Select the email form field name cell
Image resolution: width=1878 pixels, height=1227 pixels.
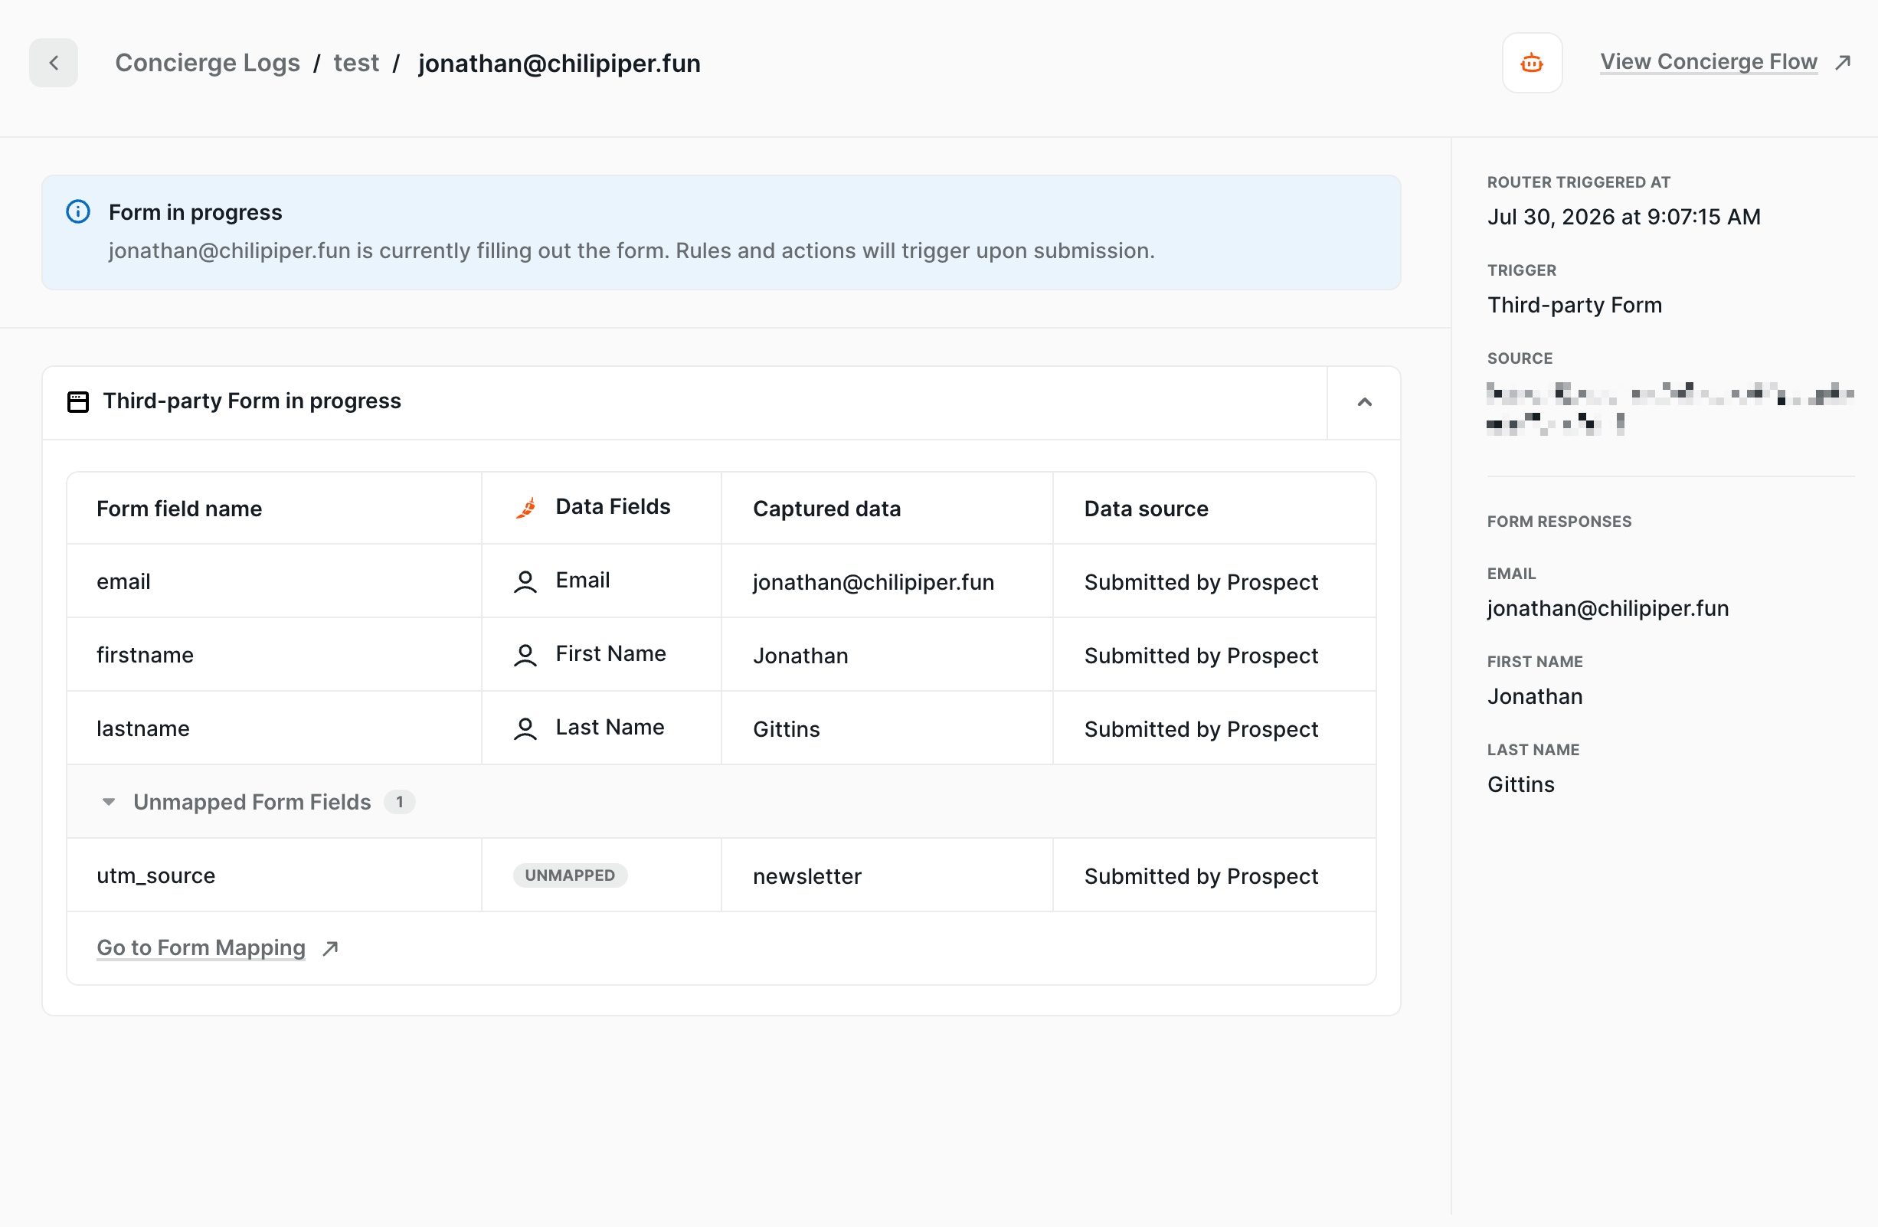click(273, 581)
